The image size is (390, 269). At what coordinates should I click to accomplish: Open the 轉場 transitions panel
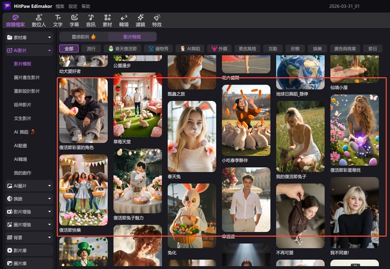pos(124,20)
